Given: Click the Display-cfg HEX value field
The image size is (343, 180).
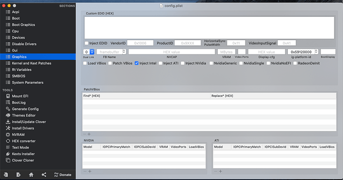Looking at the screenshot, I should click(266, 52).
